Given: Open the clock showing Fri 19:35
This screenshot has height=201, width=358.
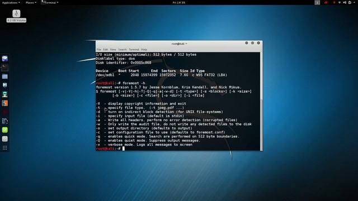Looking at the screenshot, I should coord(179,2).
